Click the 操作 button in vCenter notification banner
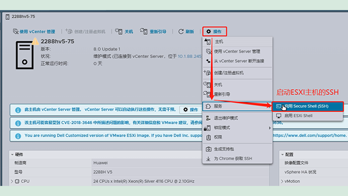The height and width of the screenshot is (196, 348). (x=191, y=109)
